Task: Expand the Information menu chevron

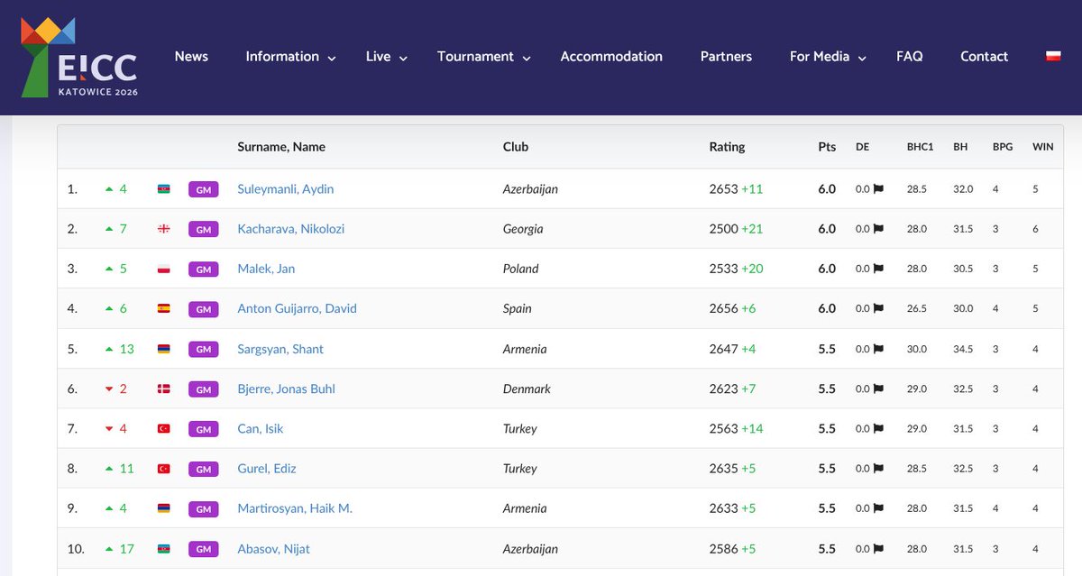Action: (332, 58)
